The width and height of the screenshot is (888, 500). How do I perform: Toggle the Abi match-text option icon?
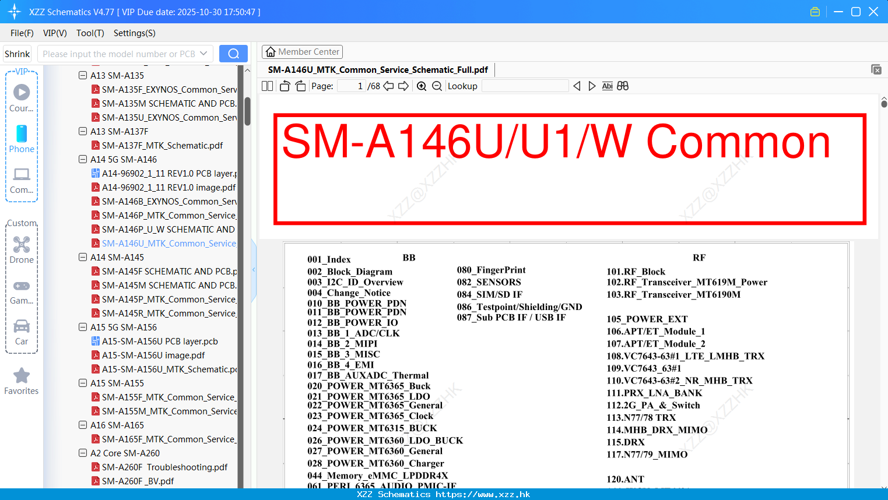pyautogui.click(x=607, y=86)
